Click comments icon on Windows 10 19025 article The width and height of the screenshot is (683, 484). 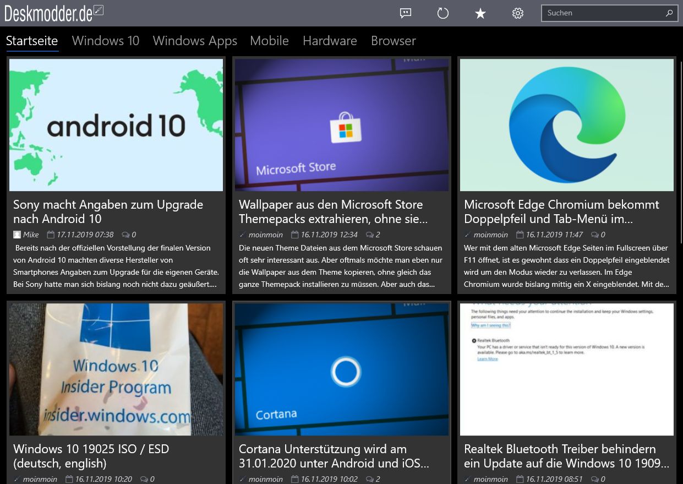pos(144,479)
